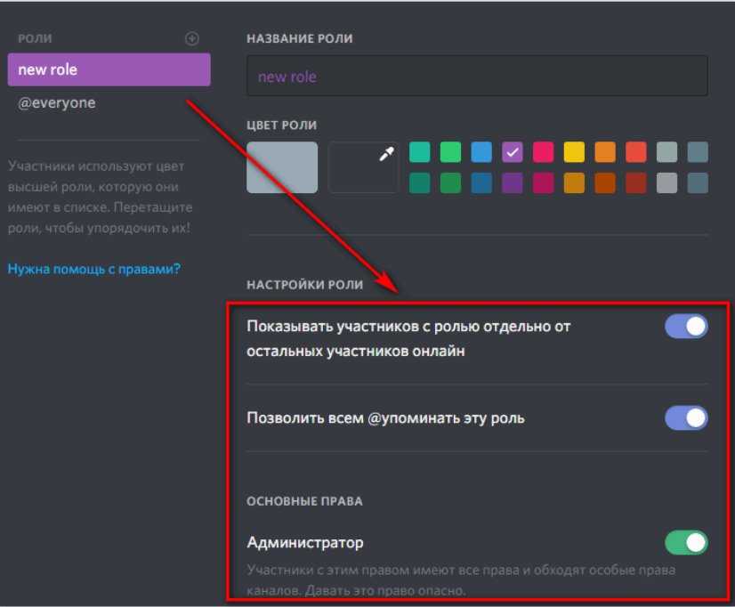
Task: Open 'Нужна помощь с правами?' help link
Action: (93, 268)
